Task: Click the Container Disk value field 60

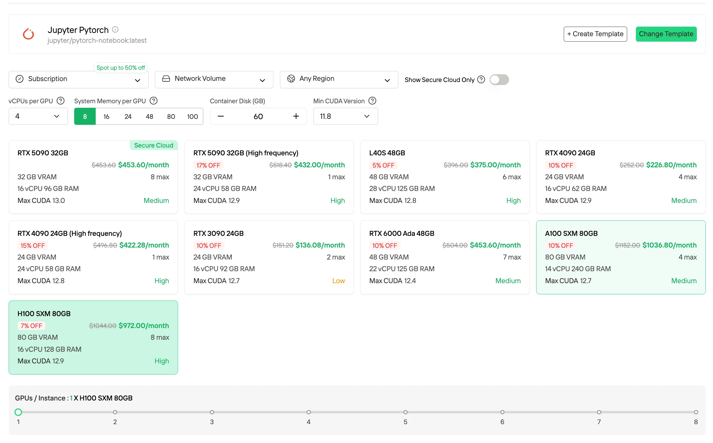Action: [x=258, y=116]
